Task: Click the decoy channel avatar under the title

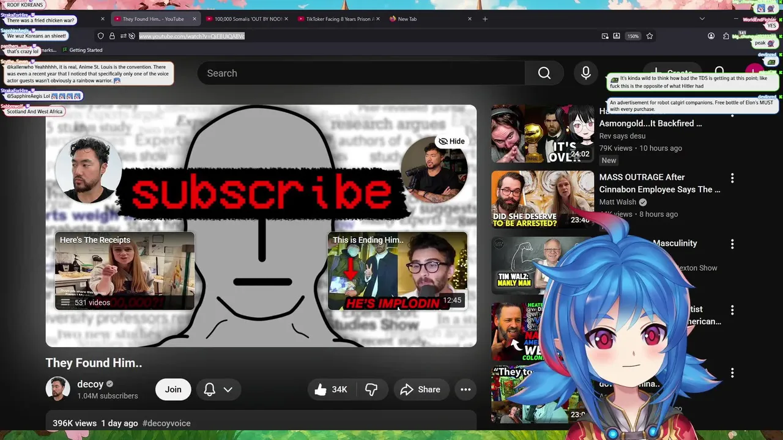Action: click(x=58, y=389)
